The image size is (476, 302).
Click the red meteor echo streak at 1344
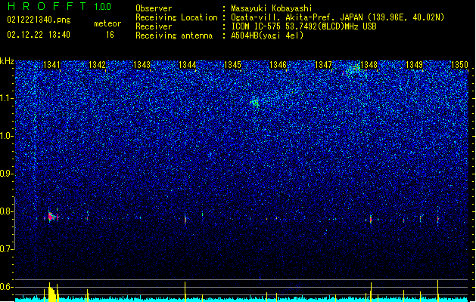click(185, 220)
